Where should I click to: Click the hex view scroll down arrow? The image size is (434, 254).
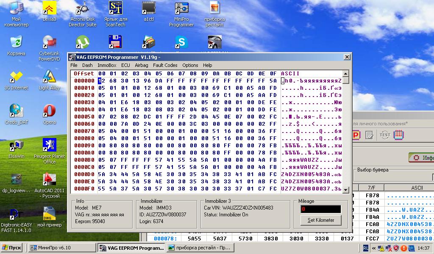pos(346,190)
